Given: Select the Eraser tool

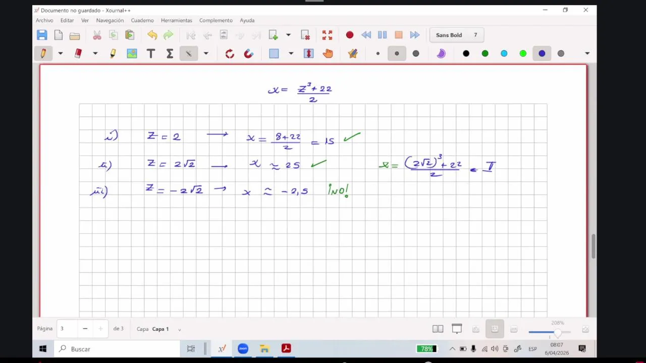Looking at the screenshot, I should (78, 53).
